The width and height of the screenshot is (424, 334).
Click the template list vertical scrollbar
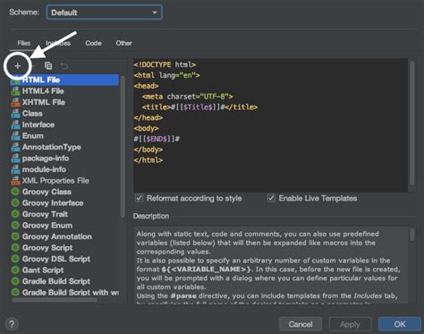(123, 146)
